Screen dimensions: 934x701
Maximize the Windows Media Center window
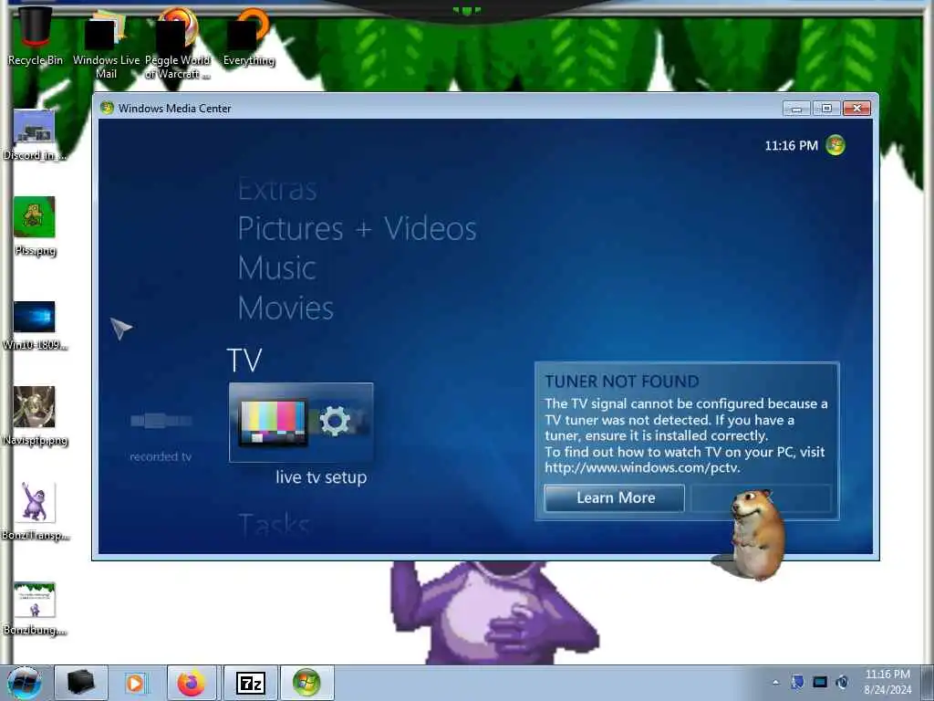pyautogui.click(x=826, y=108)
